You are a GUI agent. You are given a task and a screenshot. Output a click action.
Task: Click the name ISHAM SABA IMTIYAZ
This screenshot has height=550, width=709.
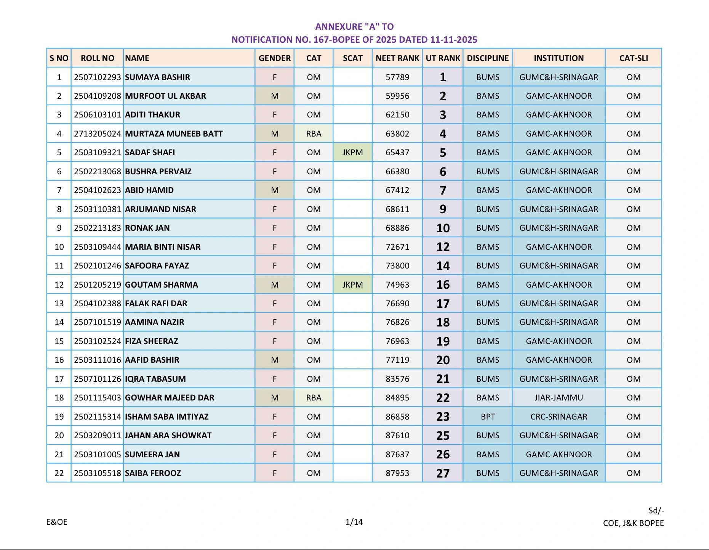167,417
